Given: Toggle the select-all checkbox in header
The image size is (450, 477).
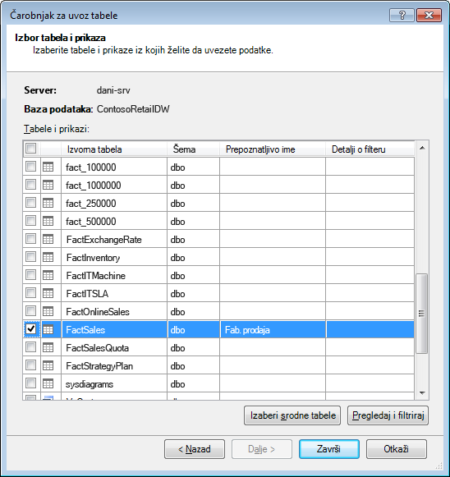Looking at the screenshot, I should pos(30,149).
